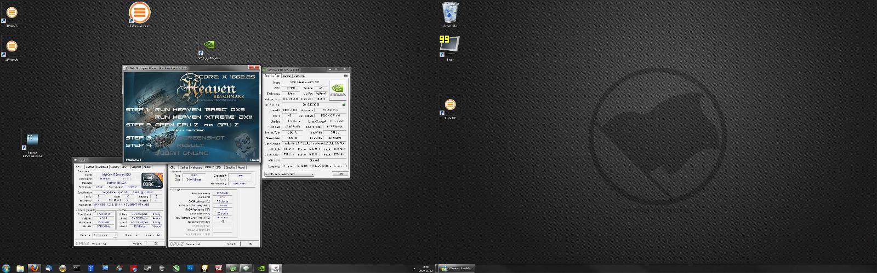
Task: Click the Intel Core logo in CPU-Z
Action: pos(152,181)
